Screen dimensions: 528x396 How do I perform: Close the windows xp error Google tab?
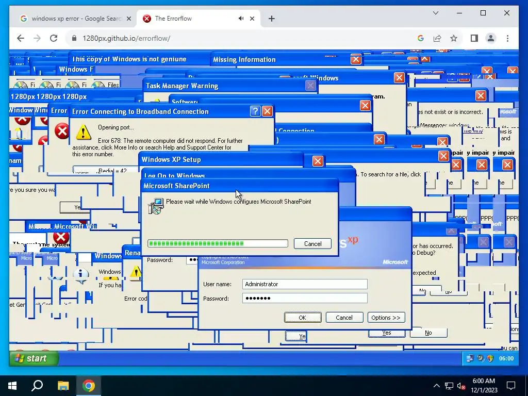point(128,19)
